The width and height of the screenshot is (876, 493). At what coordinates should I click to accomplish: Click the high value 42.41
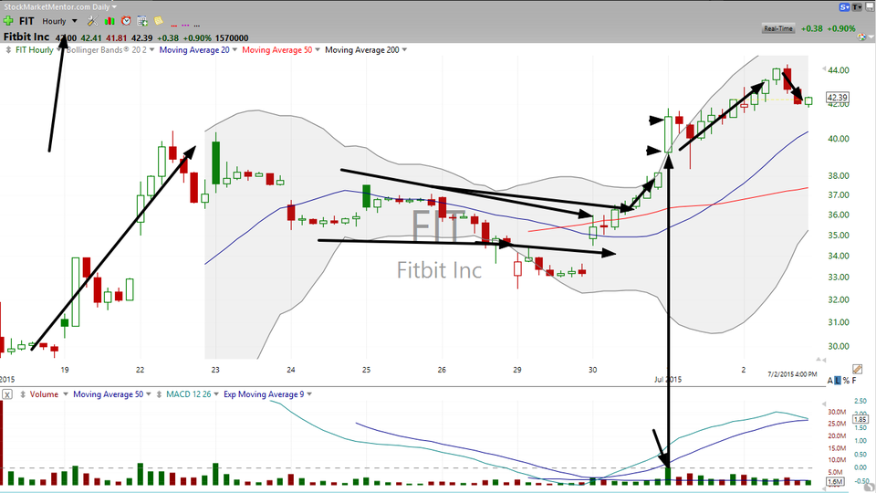(91, 38)
